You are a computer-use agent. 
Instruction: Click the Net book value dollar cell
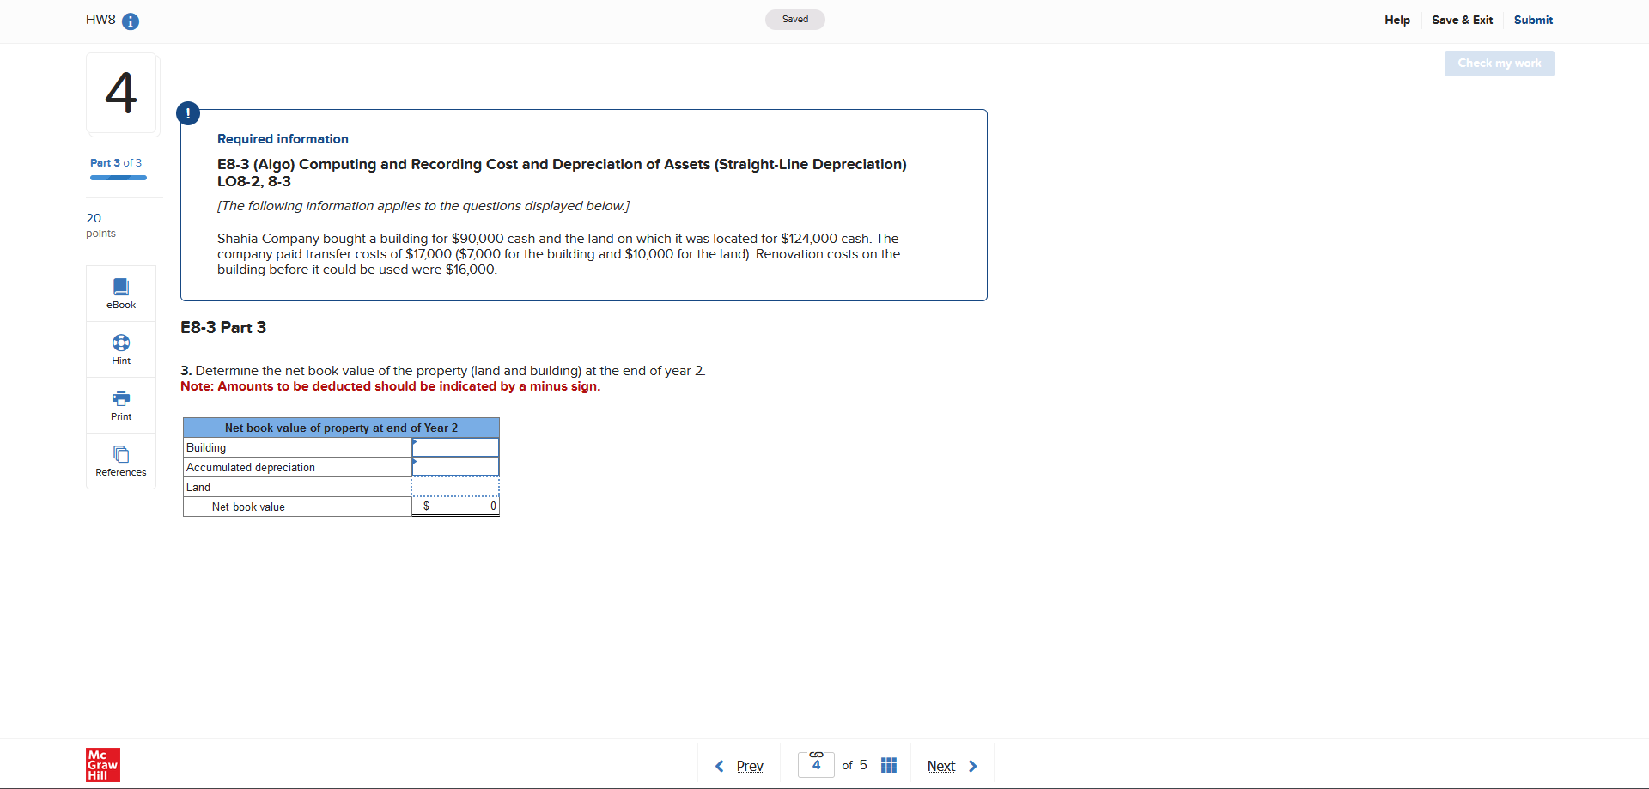pos(455,506)
